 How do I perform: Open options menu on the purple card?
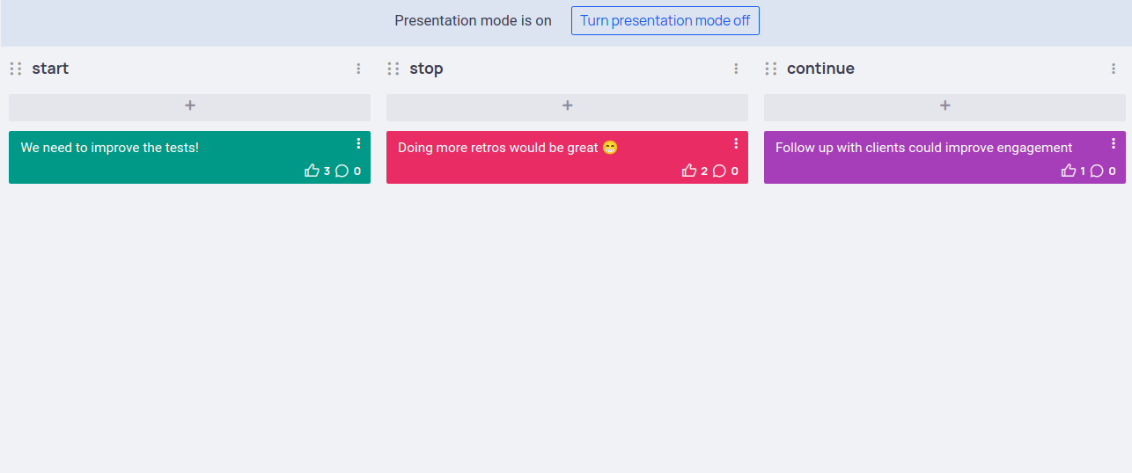point(1114,143)
